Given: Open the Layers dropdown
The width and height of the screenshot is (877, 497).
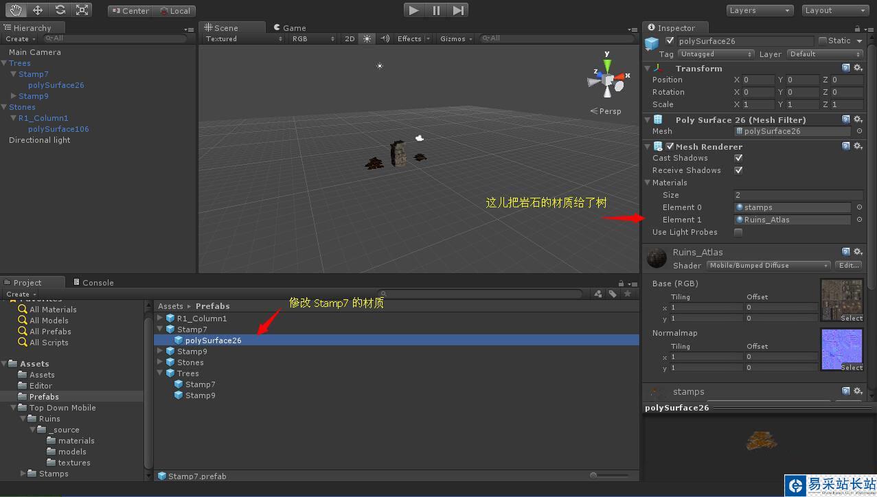Looking at the screenshot, I should pyautogui.click(x=759, y=10).
